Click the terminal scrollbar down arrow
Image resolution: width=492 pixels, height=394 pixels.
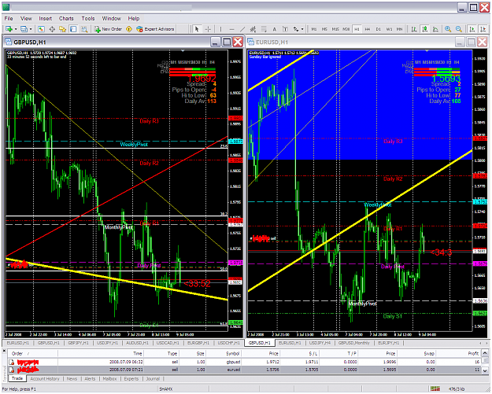click(x=485, y=370)
